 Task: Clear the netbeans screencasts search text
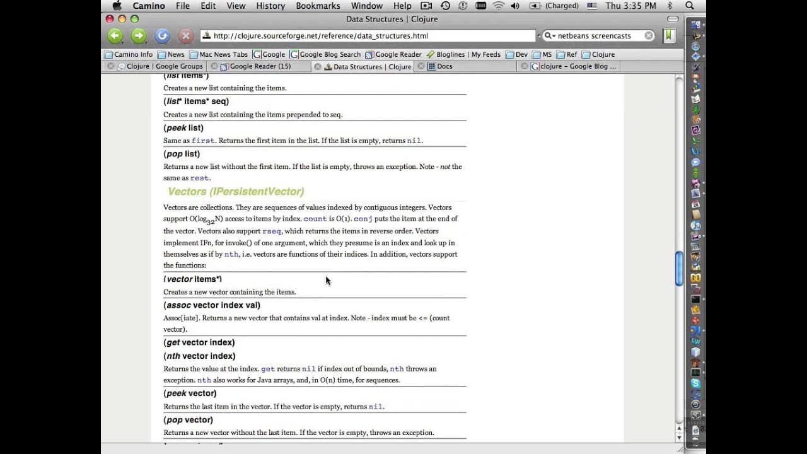click(x=649, y=36)
